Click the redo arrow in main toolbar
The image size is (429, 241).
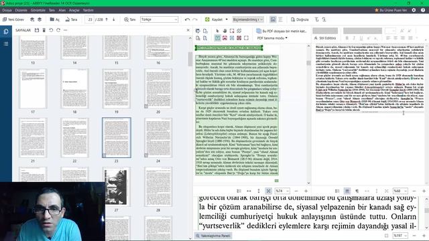pos(195,19)
